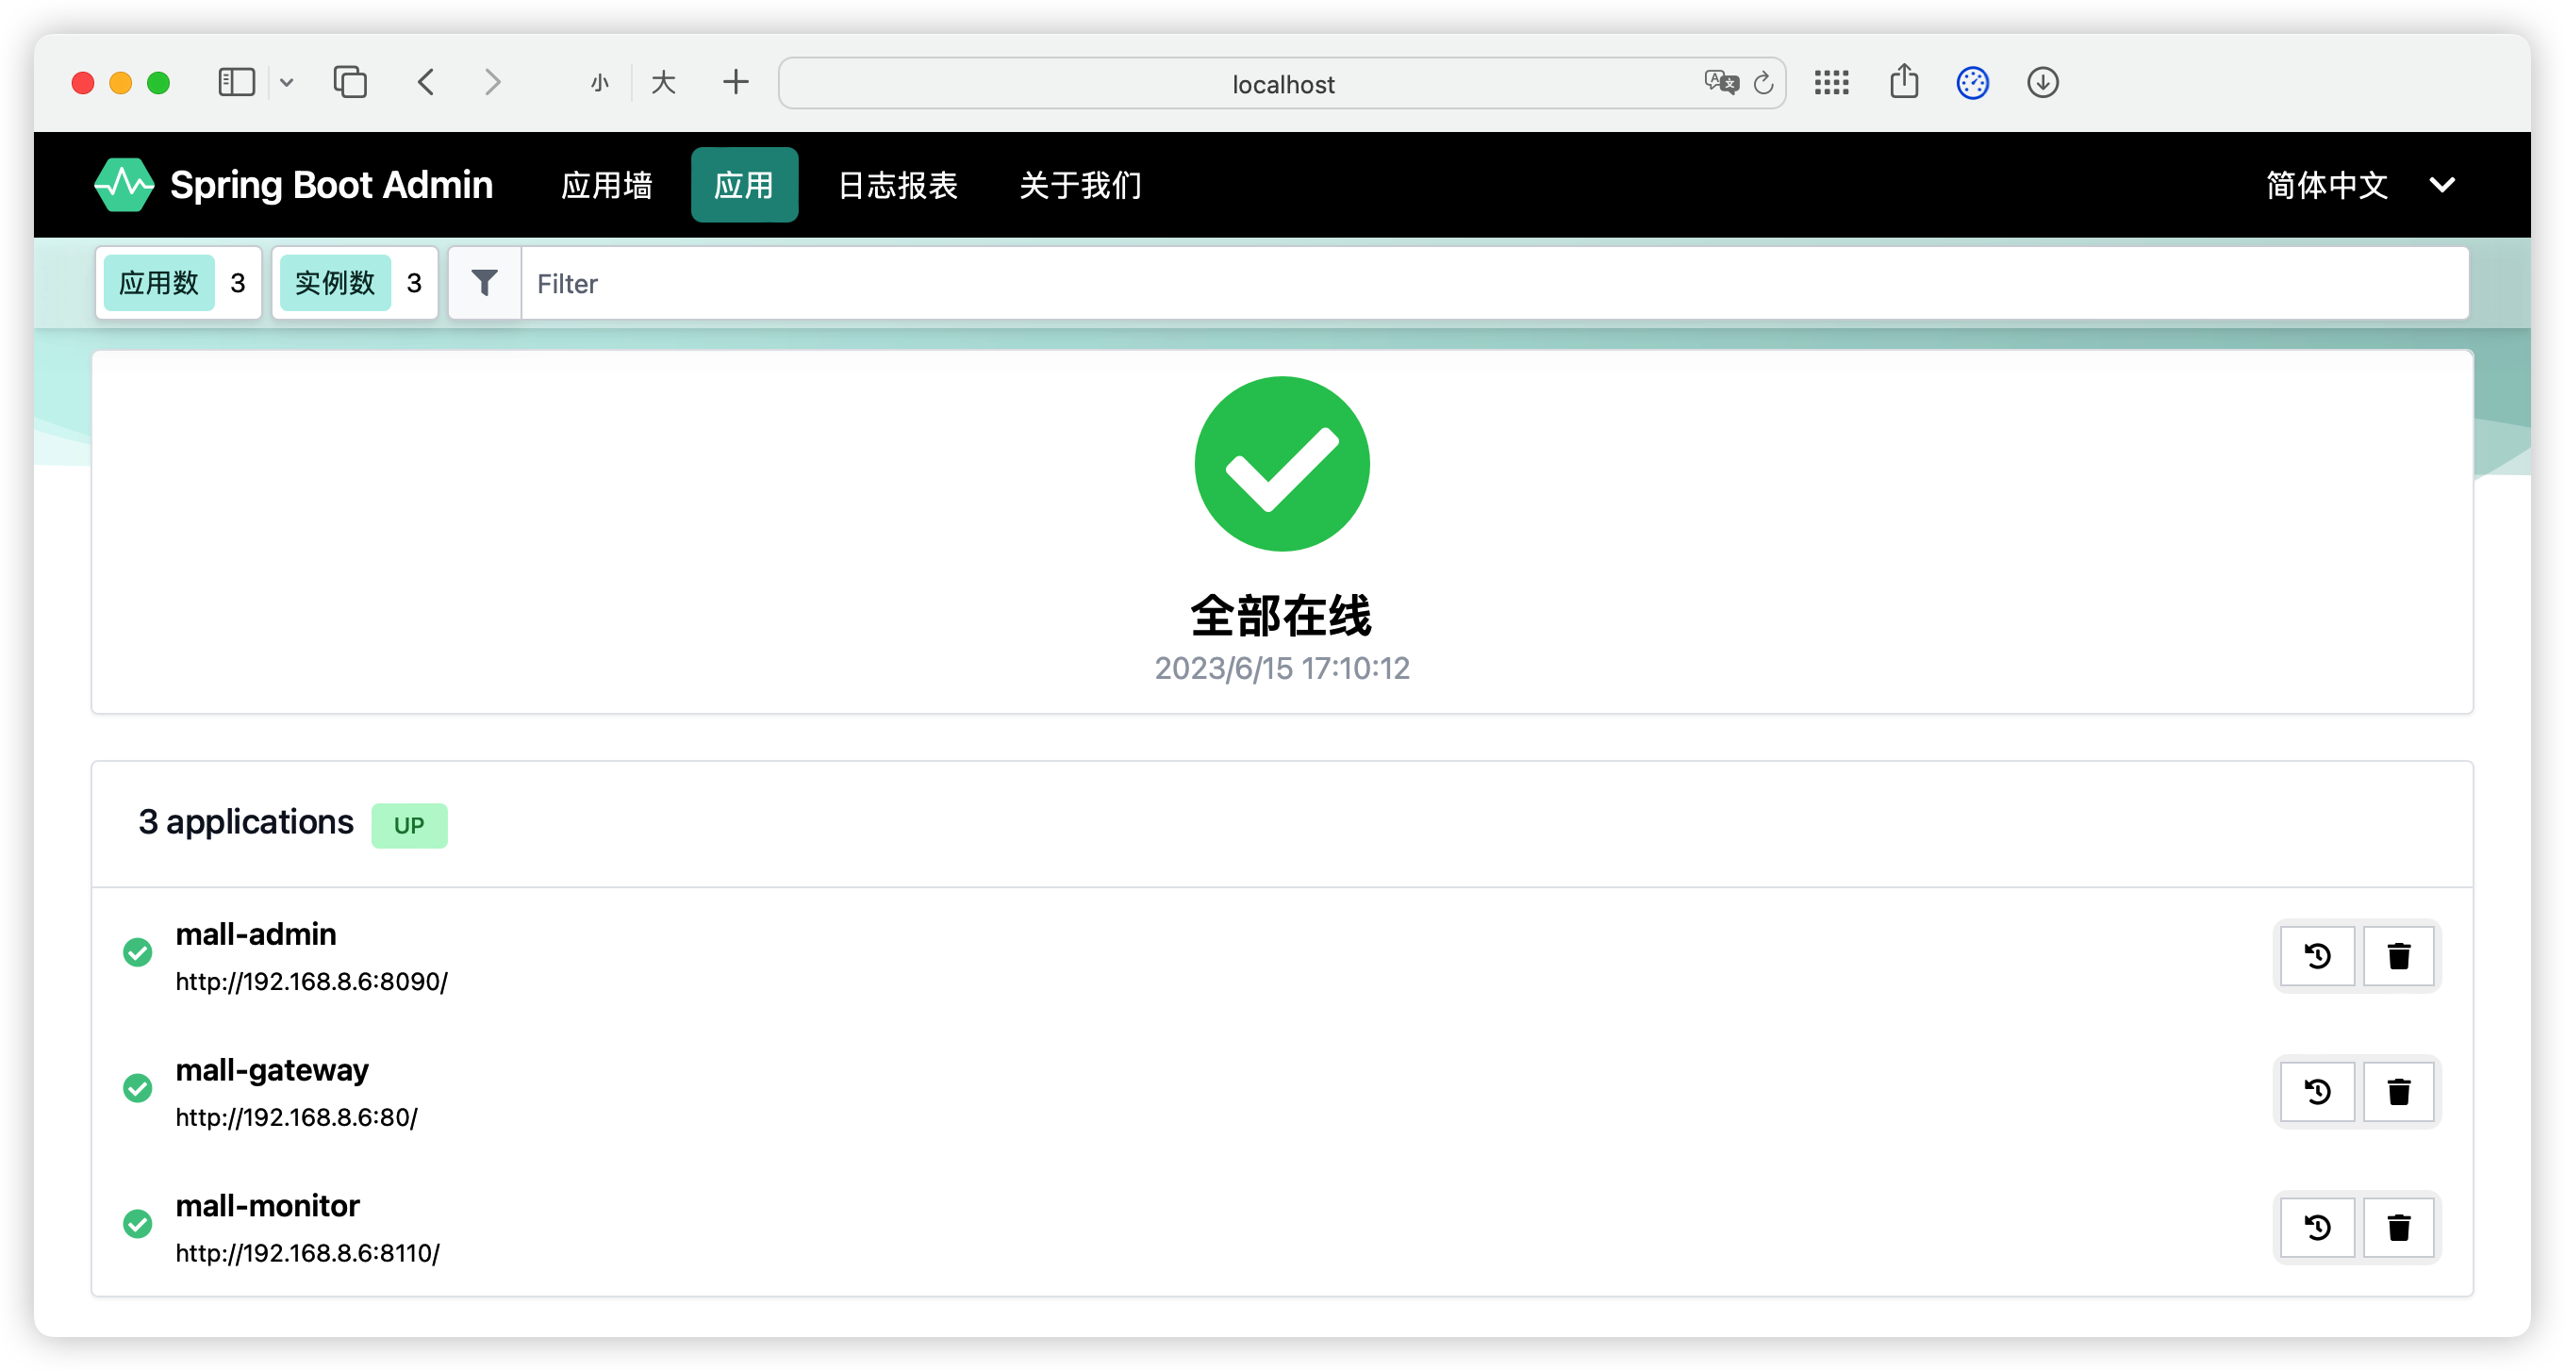Click the blue extension icon in toolbar
The height and width of the screenshot is (1371, 2565).
1972,82
